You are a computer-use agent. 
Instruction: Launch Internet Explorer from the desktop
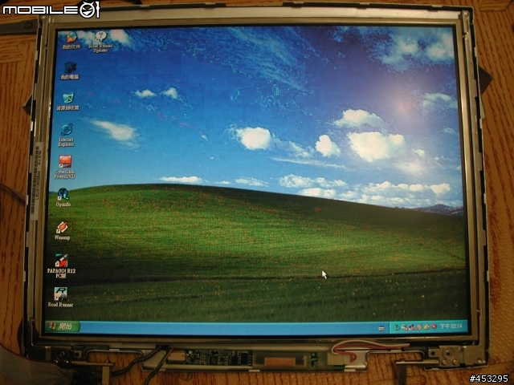66,136
